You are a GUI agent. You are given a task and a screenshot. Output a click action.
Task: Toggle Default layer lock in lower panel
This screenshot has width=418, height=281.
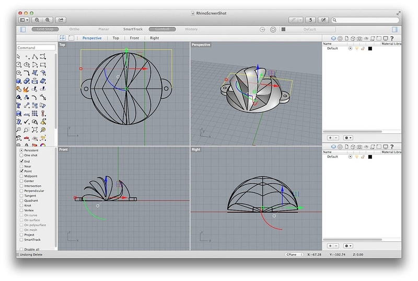pos(363,156)
